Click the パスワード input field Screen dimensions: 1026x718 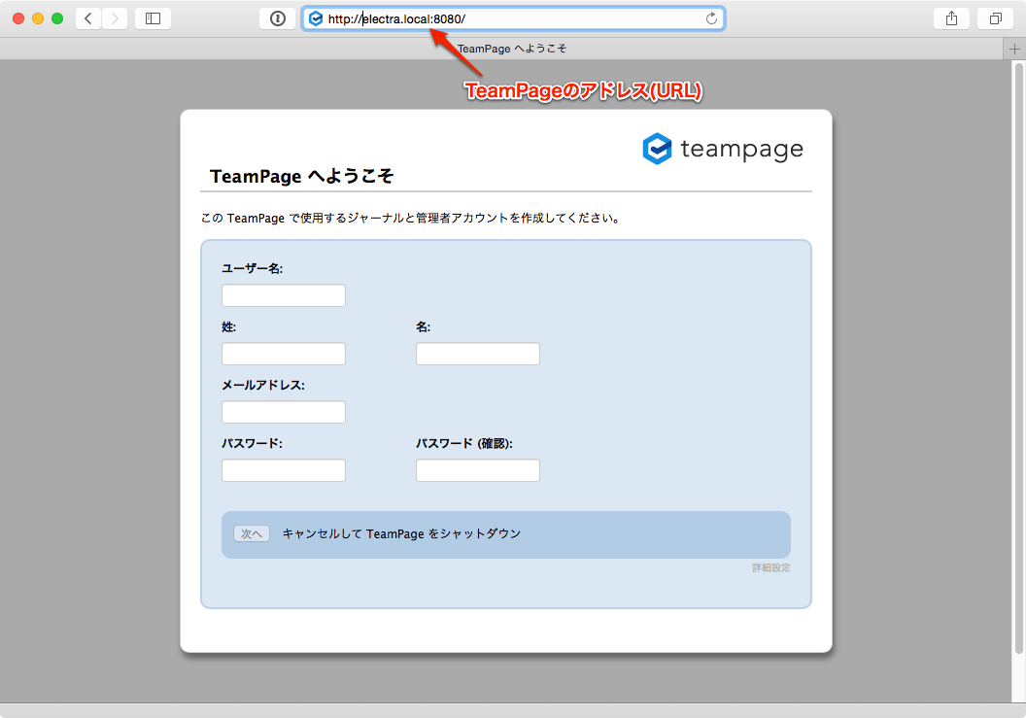click(x=284, y=470)
